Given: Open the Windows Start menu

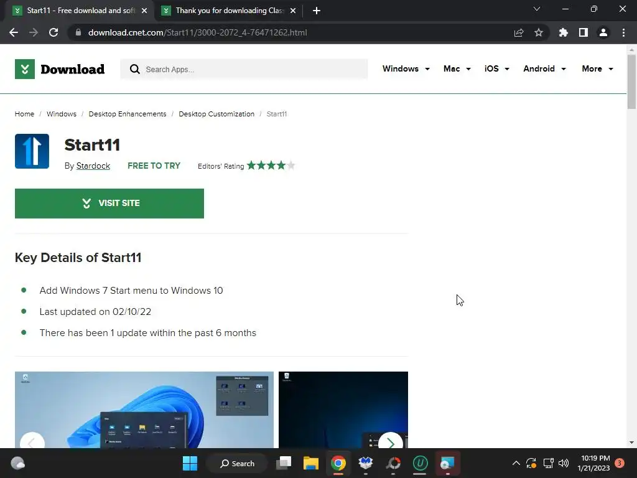Looking at the screenshot, I should (190, 463).
